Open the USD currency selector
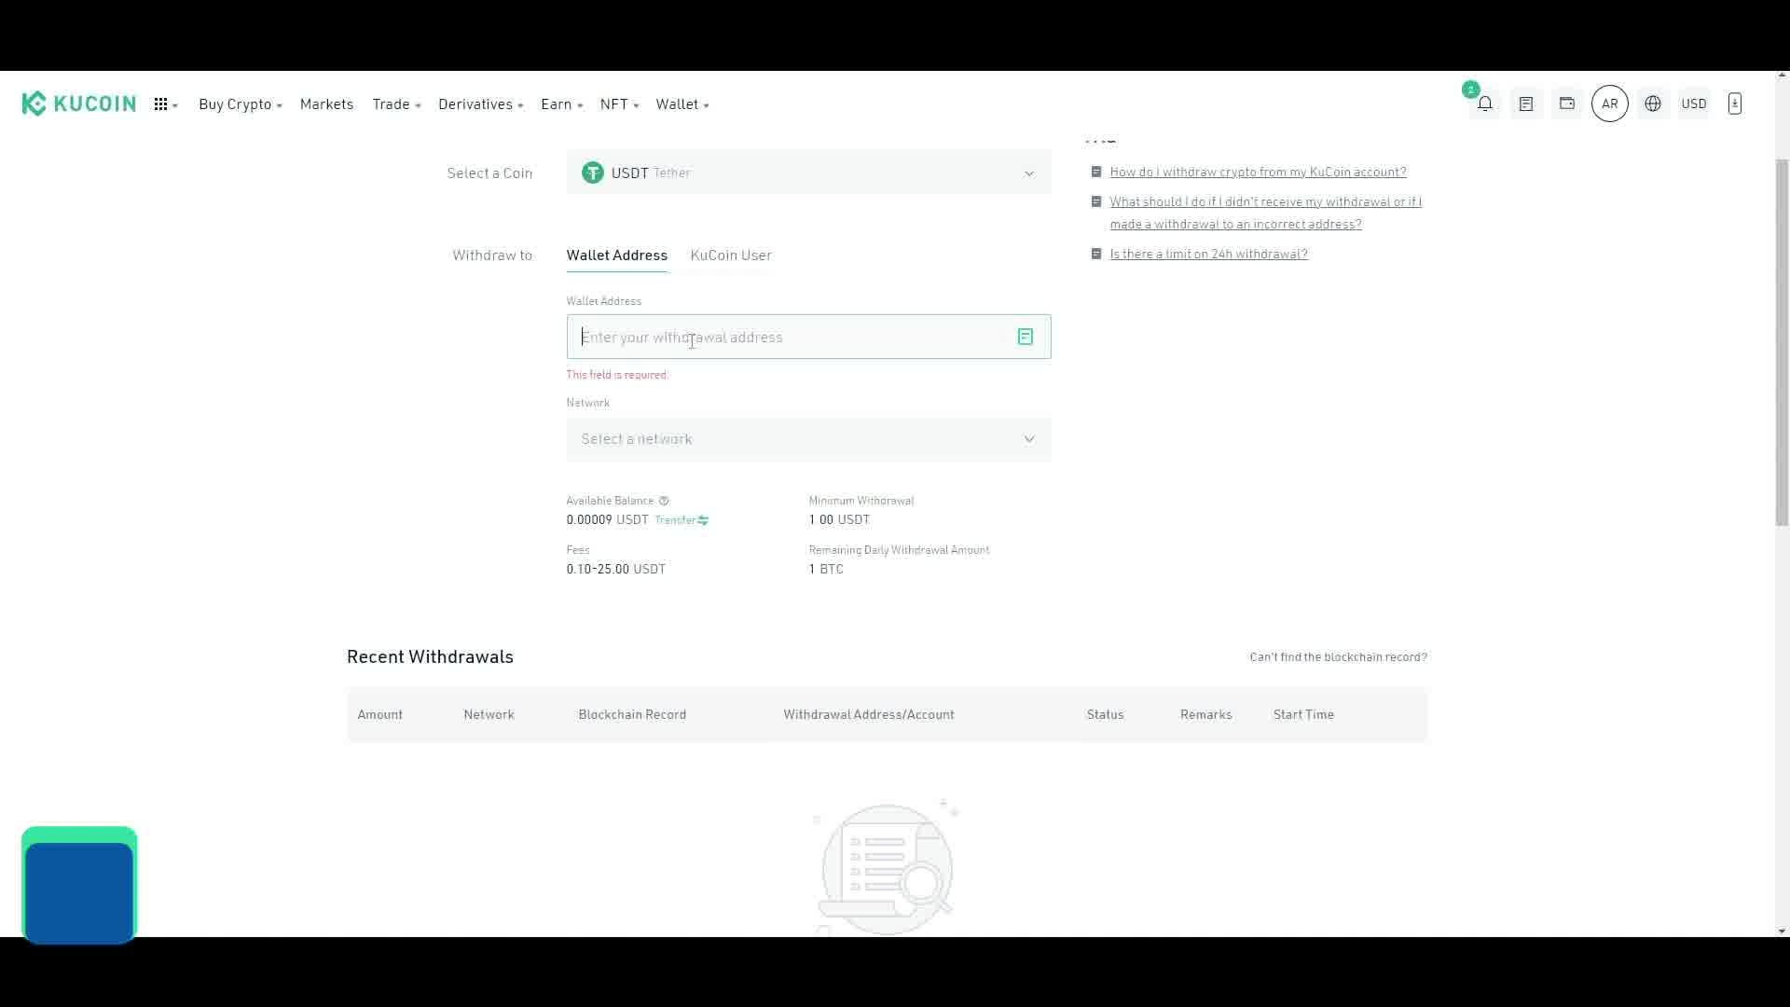 pyautogui.click(x=1694, y=103)
